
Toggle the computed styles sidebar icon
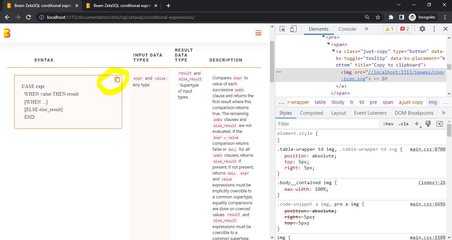point(440,124)
